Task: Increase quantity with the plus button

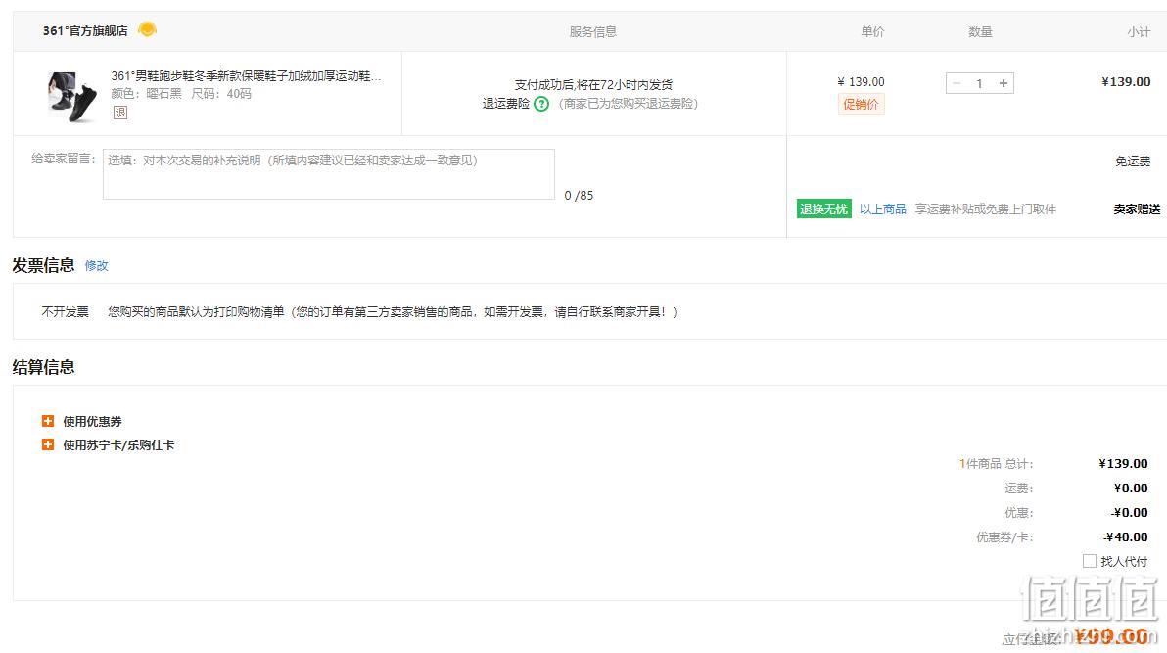Action: (x=1004, y=83)
